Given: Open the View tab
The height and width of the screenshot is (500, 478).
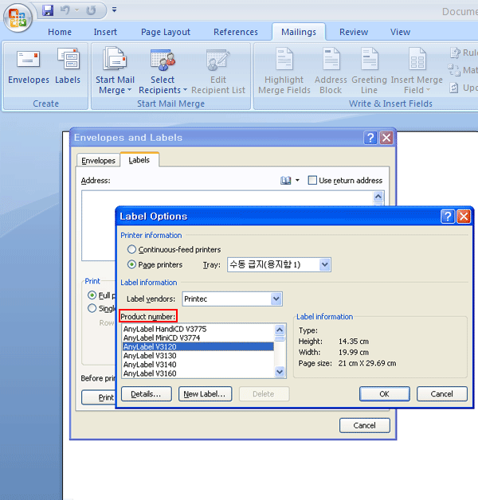Looking at the screenshot, I should click(400, 32).
